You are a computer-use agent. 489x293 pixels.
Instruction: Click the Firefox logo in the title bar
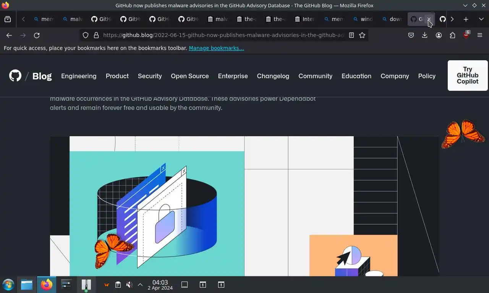point(5,5)
